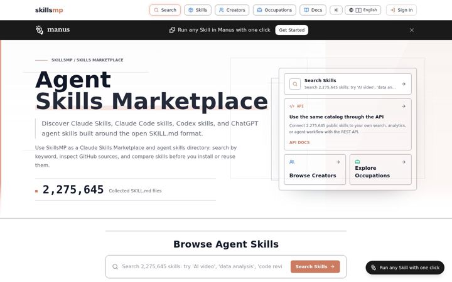Click the arrow on the API card
The image size is (452, 282).
click(x=404, y=106)
